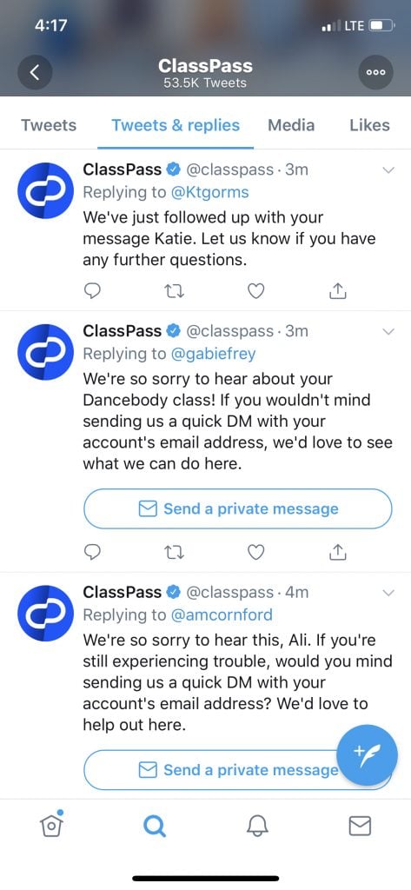Expand options chevron on @Ktgorms reply
411x890 pixels.
tap(388, 169)
